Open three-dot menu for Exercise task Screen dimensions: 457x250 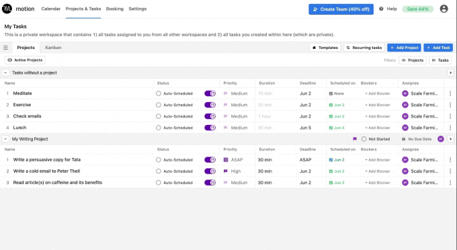(450, 105)
